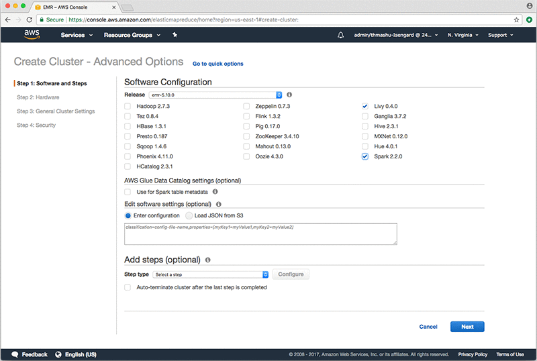537x361 pixels.
Task: Check Auto-terminate cluster after last step
Action: (x=128, y=287)
